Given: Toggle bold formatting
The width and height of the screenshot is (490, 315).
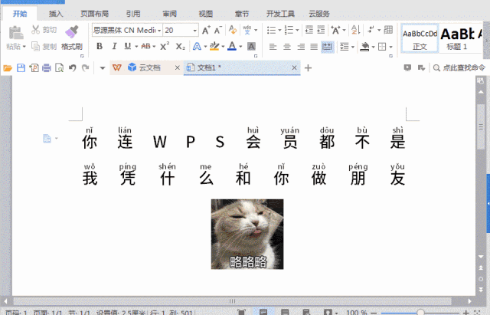Looking at the screenshot, I should click(x=100, y=46).
